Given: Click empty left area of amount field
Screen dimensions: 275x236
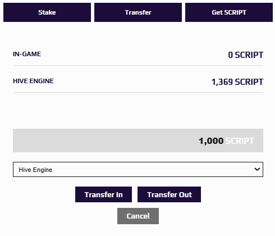Looking at the screenshot, I should [75, 140].
